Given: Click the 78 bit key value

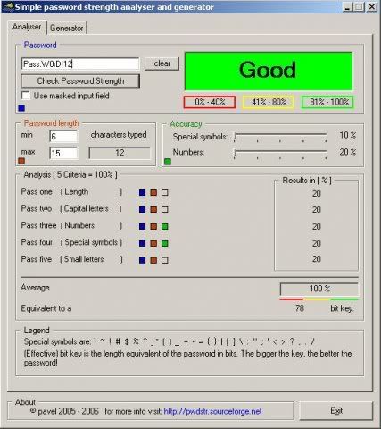Looking at the screenshot, I should tap(300, 308).
